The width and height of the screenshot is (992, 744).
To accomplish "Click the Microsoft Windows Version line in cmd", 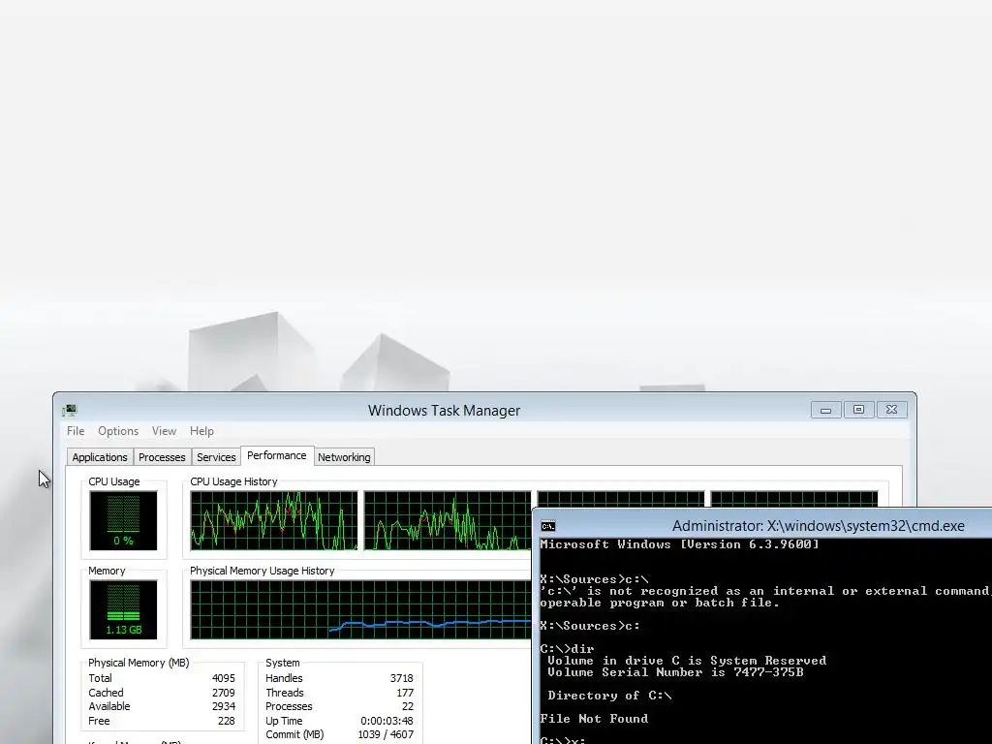I will click(679, 544).
